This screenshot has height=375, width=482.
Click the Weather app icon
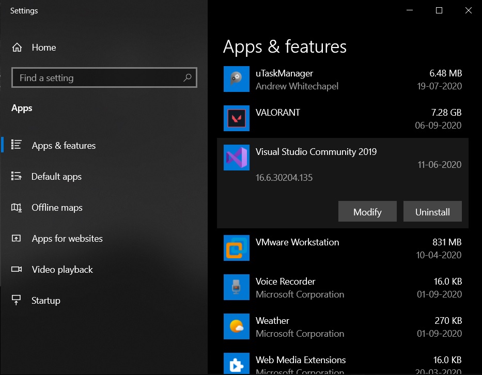[237, 326]
